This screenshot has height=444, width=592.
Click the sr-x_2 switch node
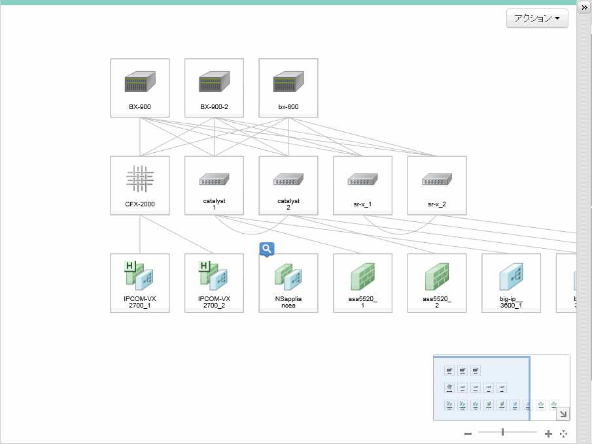coord(437,185)
